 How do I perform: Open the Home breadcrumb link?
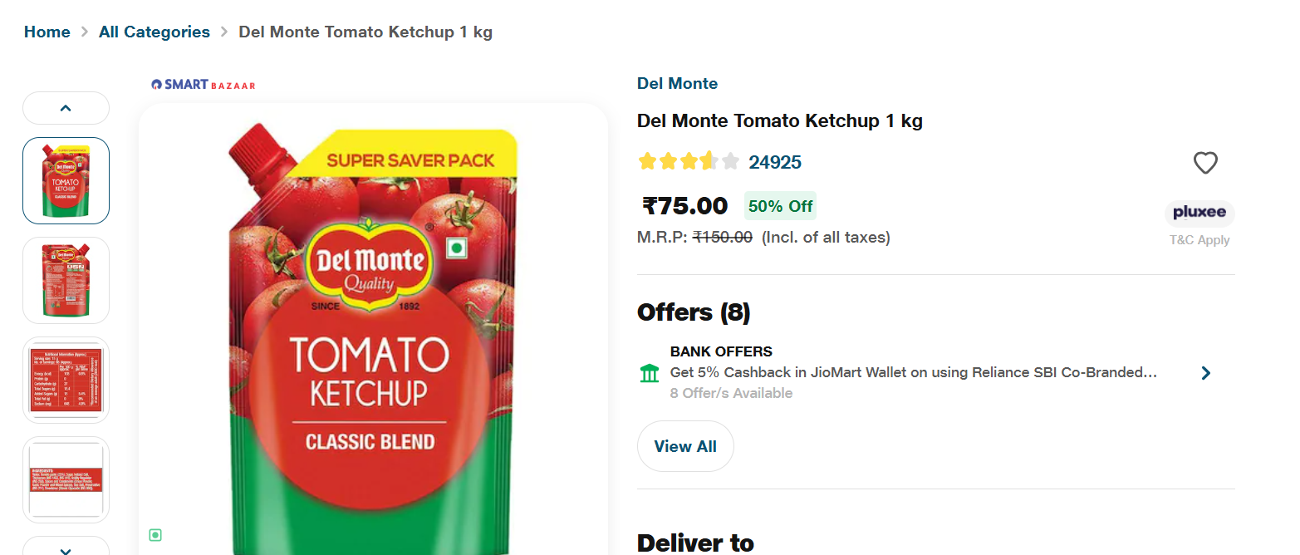tap(47, 32)
